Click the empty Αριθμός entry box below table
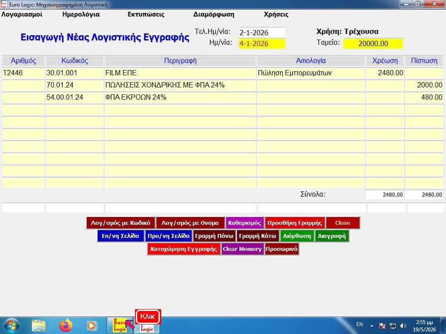 pyautogui.click(x=24, y=208)
